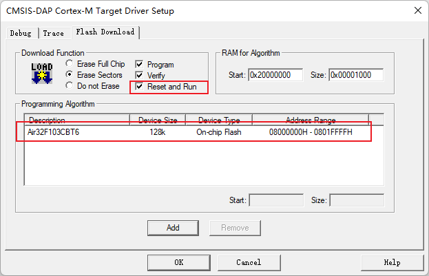Select the Erase Full Chip option
Image resolution: width=429 pixels, height=276 pixels.
pos(70,64)
